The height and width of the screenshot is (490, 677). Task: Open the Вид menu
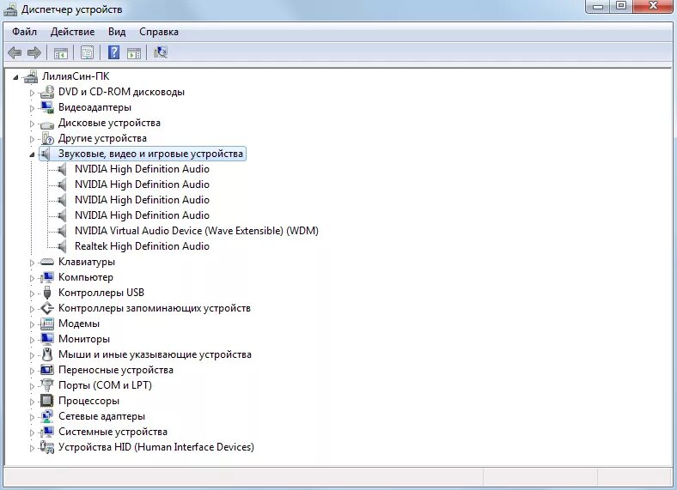117,32
